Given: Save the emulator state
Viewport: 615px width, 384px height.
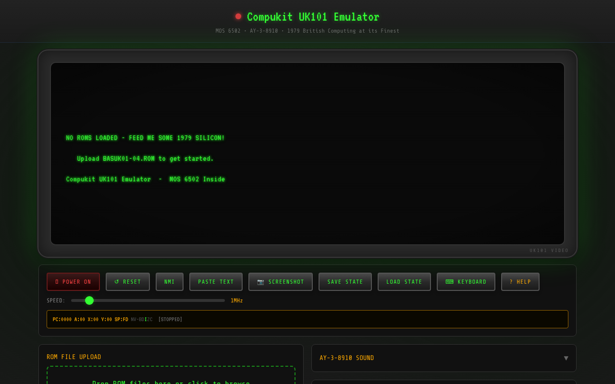Looking at the screenshot, I should pos(345,282).
